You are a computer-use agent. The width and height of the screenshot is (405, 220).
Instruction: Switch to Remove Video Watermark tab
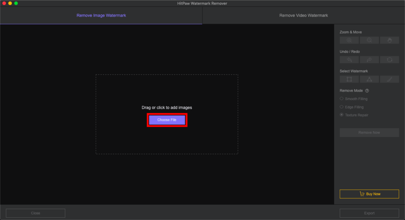tap(303, 15)
